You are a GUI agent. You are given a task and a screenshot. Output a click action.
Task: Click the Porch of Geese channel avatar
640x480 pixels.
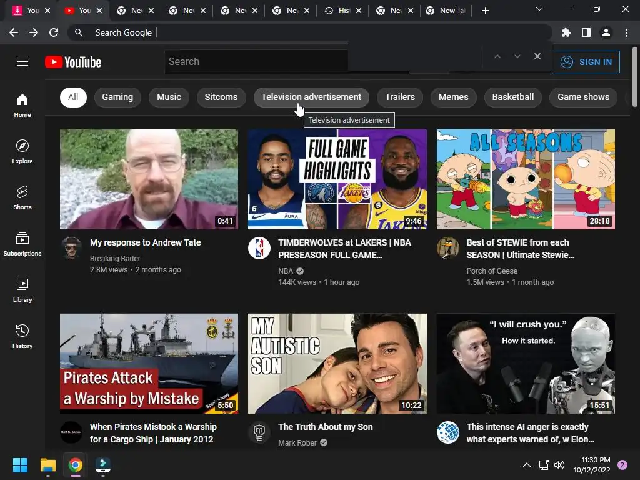tap(447, 247)
